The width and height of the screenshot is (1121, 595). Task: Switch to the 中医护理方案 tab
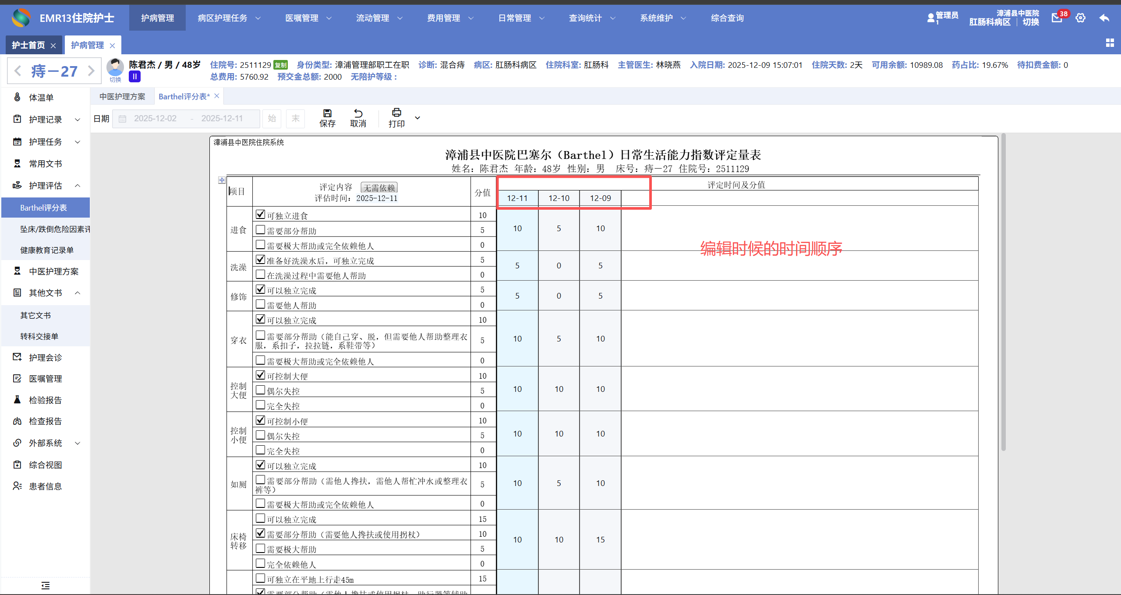pos(122,96)
